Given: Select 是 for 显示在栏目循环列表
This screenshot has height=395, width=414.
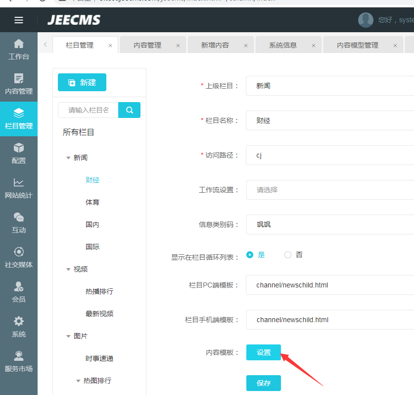Looking at the screenshot, I should pyautogui.click(x=250, y=255).
